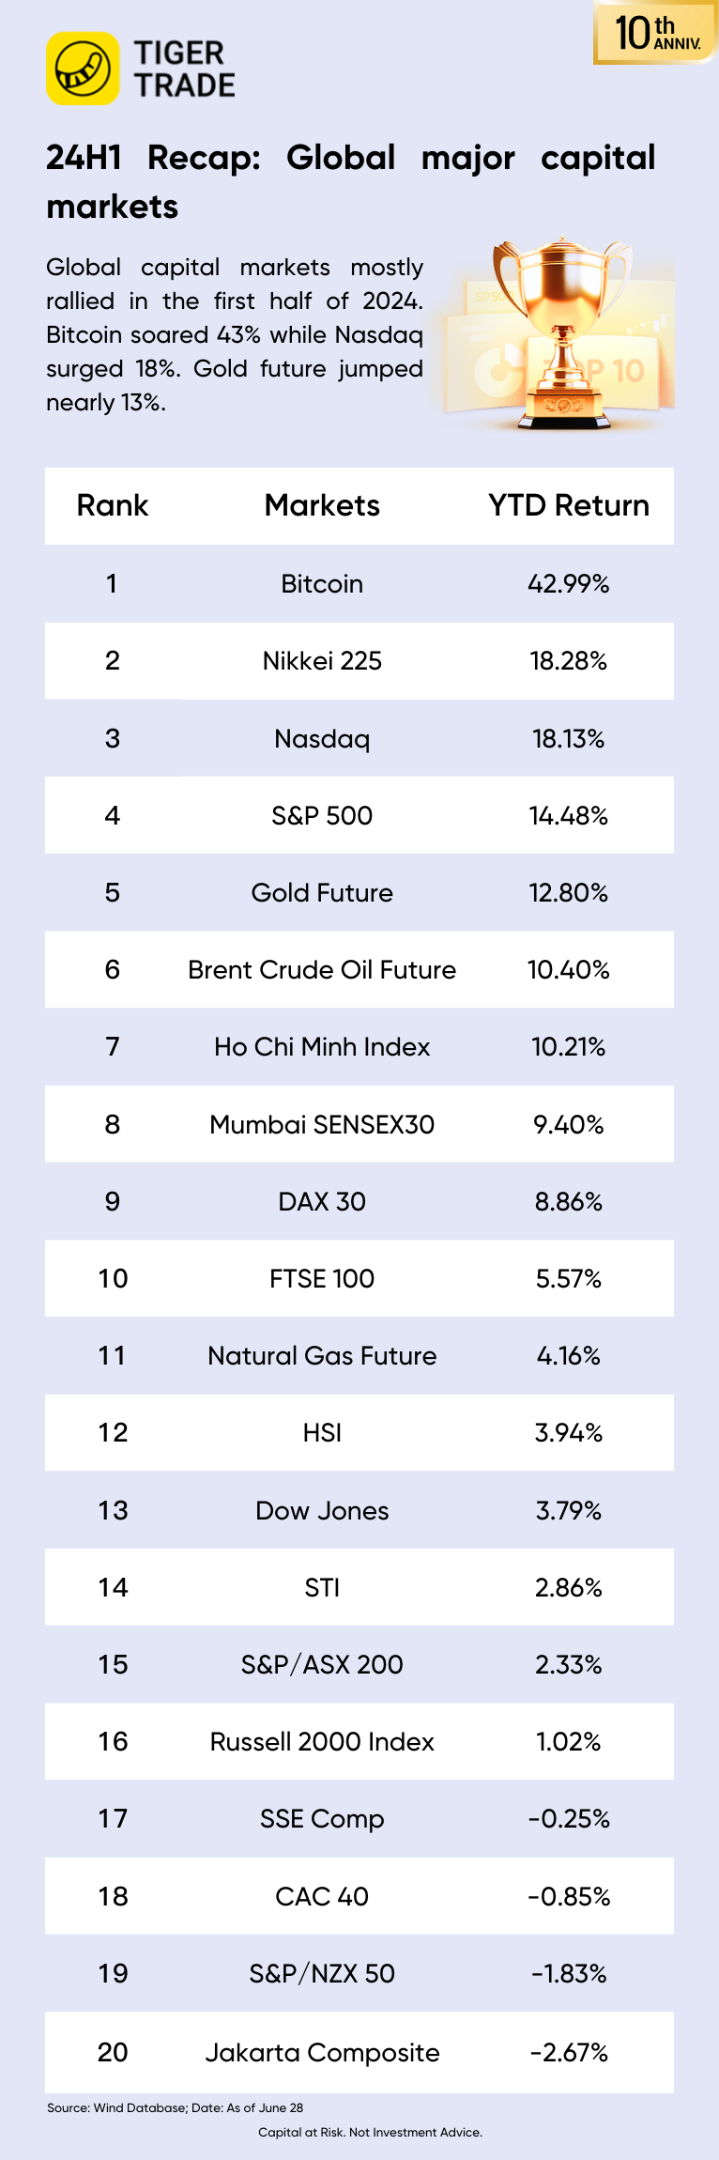Click the 10th Anniv. gold badge
The image size is (719, 2160).
[x=656, y=33]
